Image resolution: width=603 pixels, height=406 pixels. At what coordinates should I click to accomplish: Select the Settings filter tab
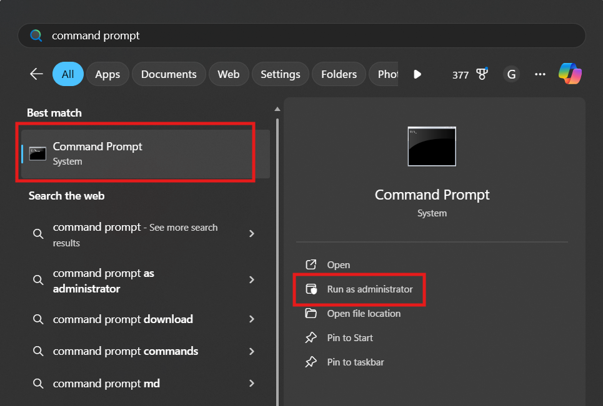click(x=280, y=74)
